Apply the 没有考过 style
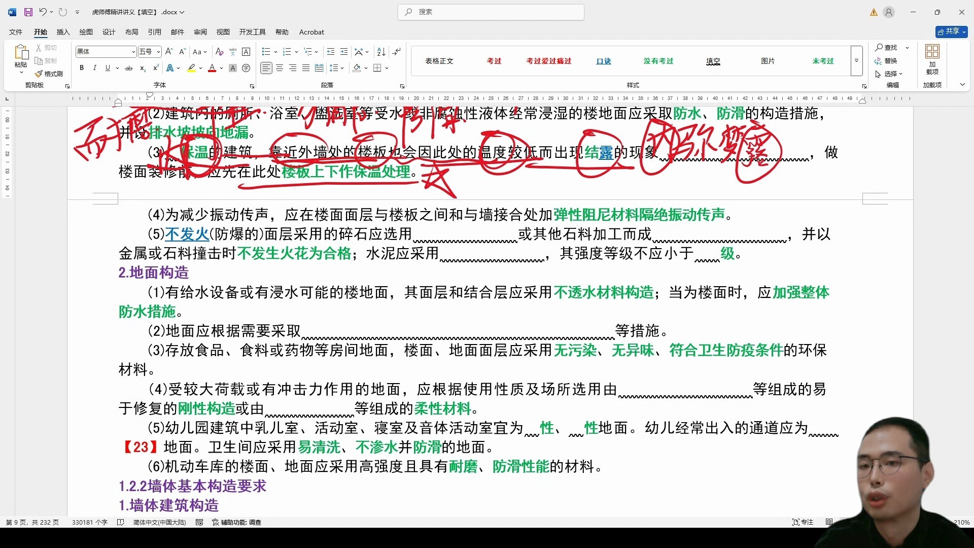The height and width of the screenshot is (548, 974). coord(658,61)
